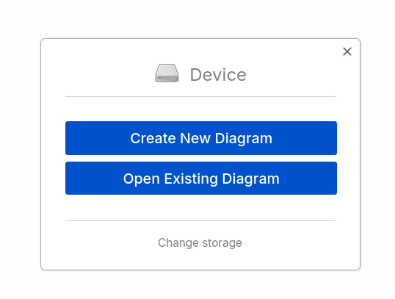Select the gray disk drive icon
Image resolution: width=395 pixels, height=299 pixels.
coord(167,73)
